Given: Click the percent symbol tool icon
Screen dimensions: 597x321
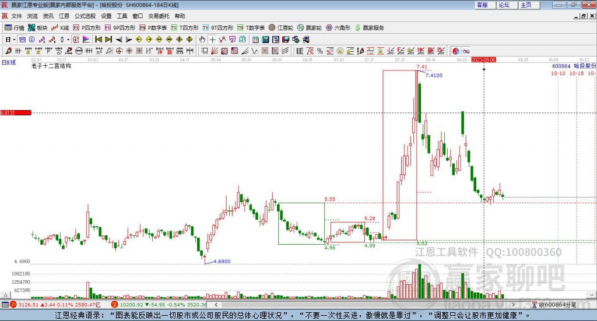Looking at the screenshot, I should [x=320, y=51].
